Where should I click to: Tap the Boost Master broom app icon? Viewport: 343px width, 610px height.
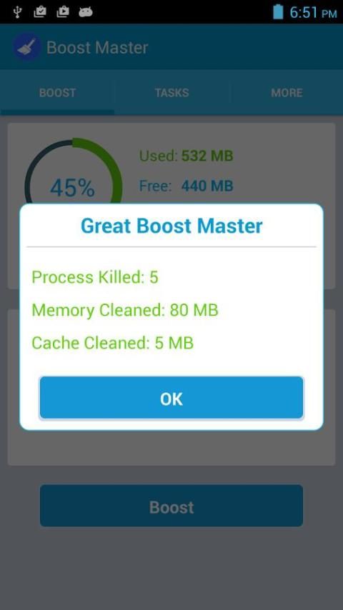[x=27, y=47]
